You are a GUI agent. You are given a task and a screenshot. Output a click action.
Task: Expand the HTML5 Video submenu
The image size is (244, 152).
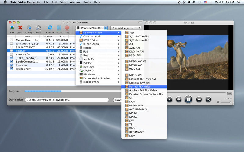[98, 40]
